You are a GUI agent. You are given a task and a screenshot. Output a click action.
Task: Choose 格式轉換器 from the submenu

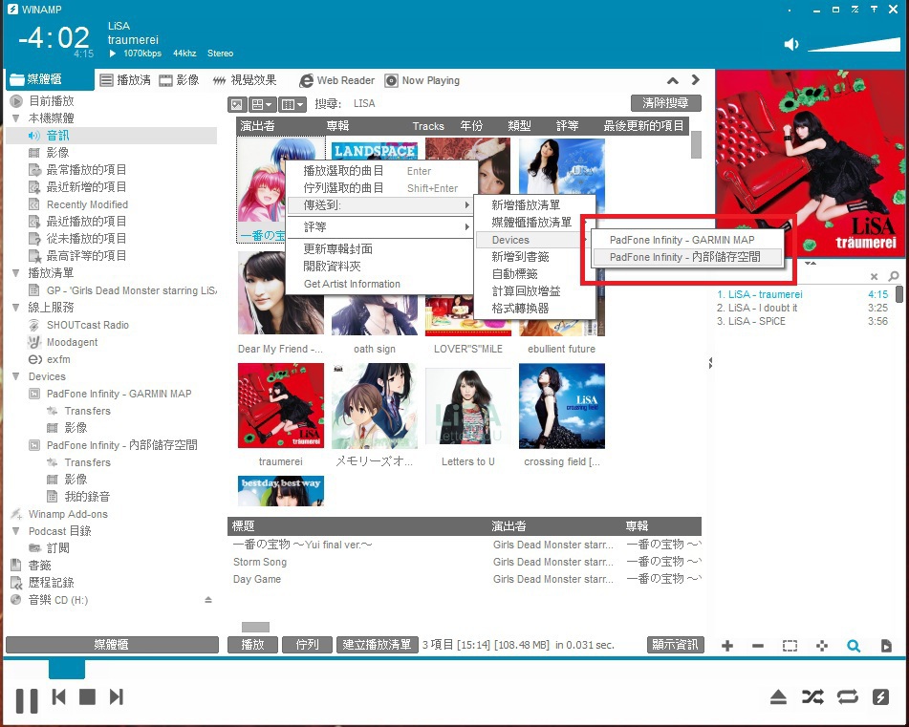pyautogui.click(x=534, y=309)
